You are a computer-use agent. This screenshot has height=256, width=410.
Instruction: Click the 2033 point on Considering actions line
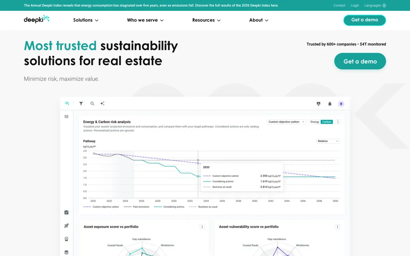[x=198, y=176]
